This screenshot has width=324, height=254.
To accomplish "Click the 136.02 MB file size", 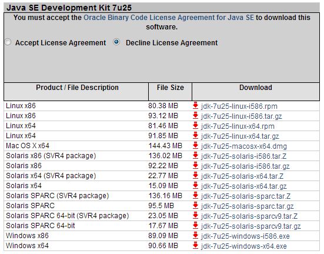I will [165, 156].
